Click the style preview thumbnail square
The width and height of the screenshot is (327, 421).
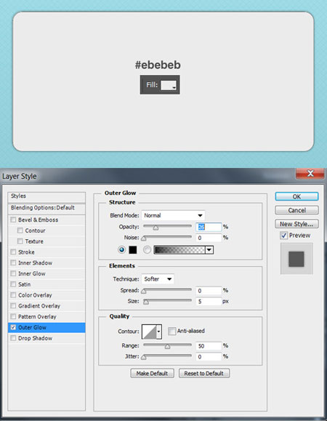point(296,259)
